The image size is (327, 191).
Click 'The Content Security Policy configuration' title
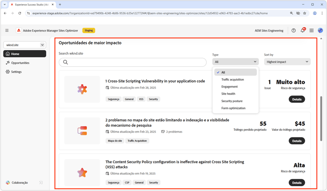(175, 164)
